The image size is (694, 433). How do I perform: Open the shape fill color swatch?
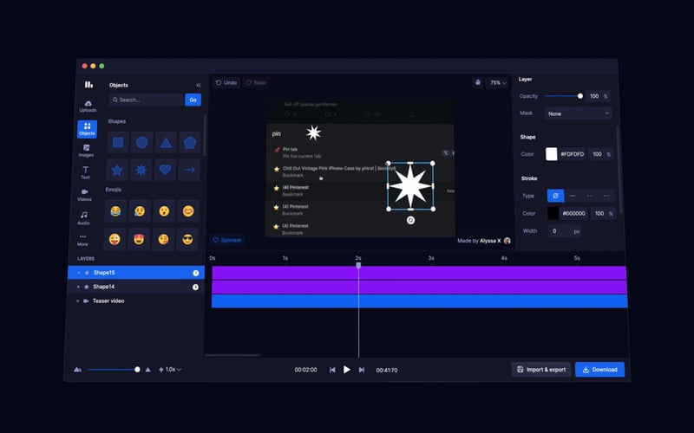(552, 154)
